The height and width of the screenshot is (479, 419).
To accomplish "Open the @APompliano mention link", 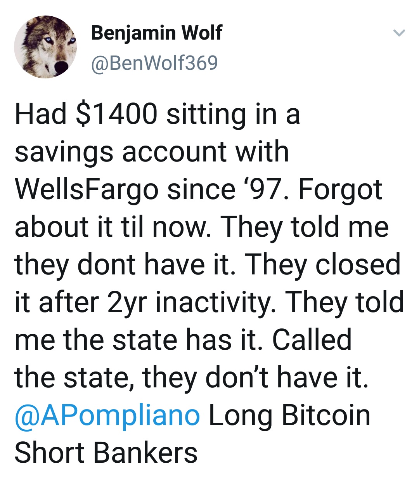I will (107, 416).
